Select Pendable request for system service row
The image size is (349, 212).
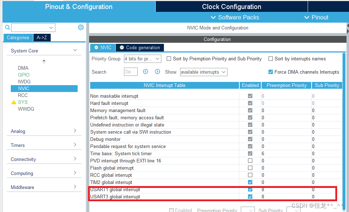tap(128, 146)
